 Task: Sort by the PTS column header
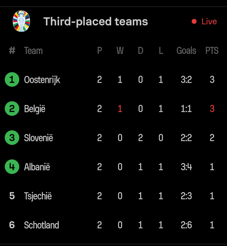(x=212, y=50)
